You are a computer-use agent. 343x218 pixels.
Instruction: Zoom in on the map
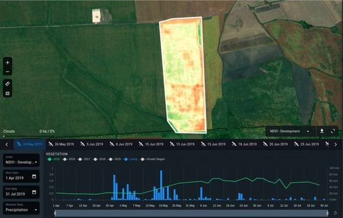[8, 63]
